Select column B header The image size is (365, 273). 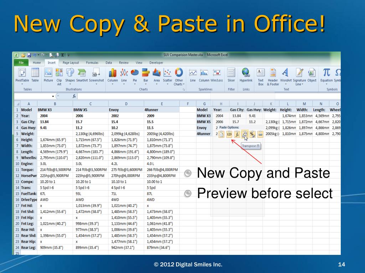[55, 104]
